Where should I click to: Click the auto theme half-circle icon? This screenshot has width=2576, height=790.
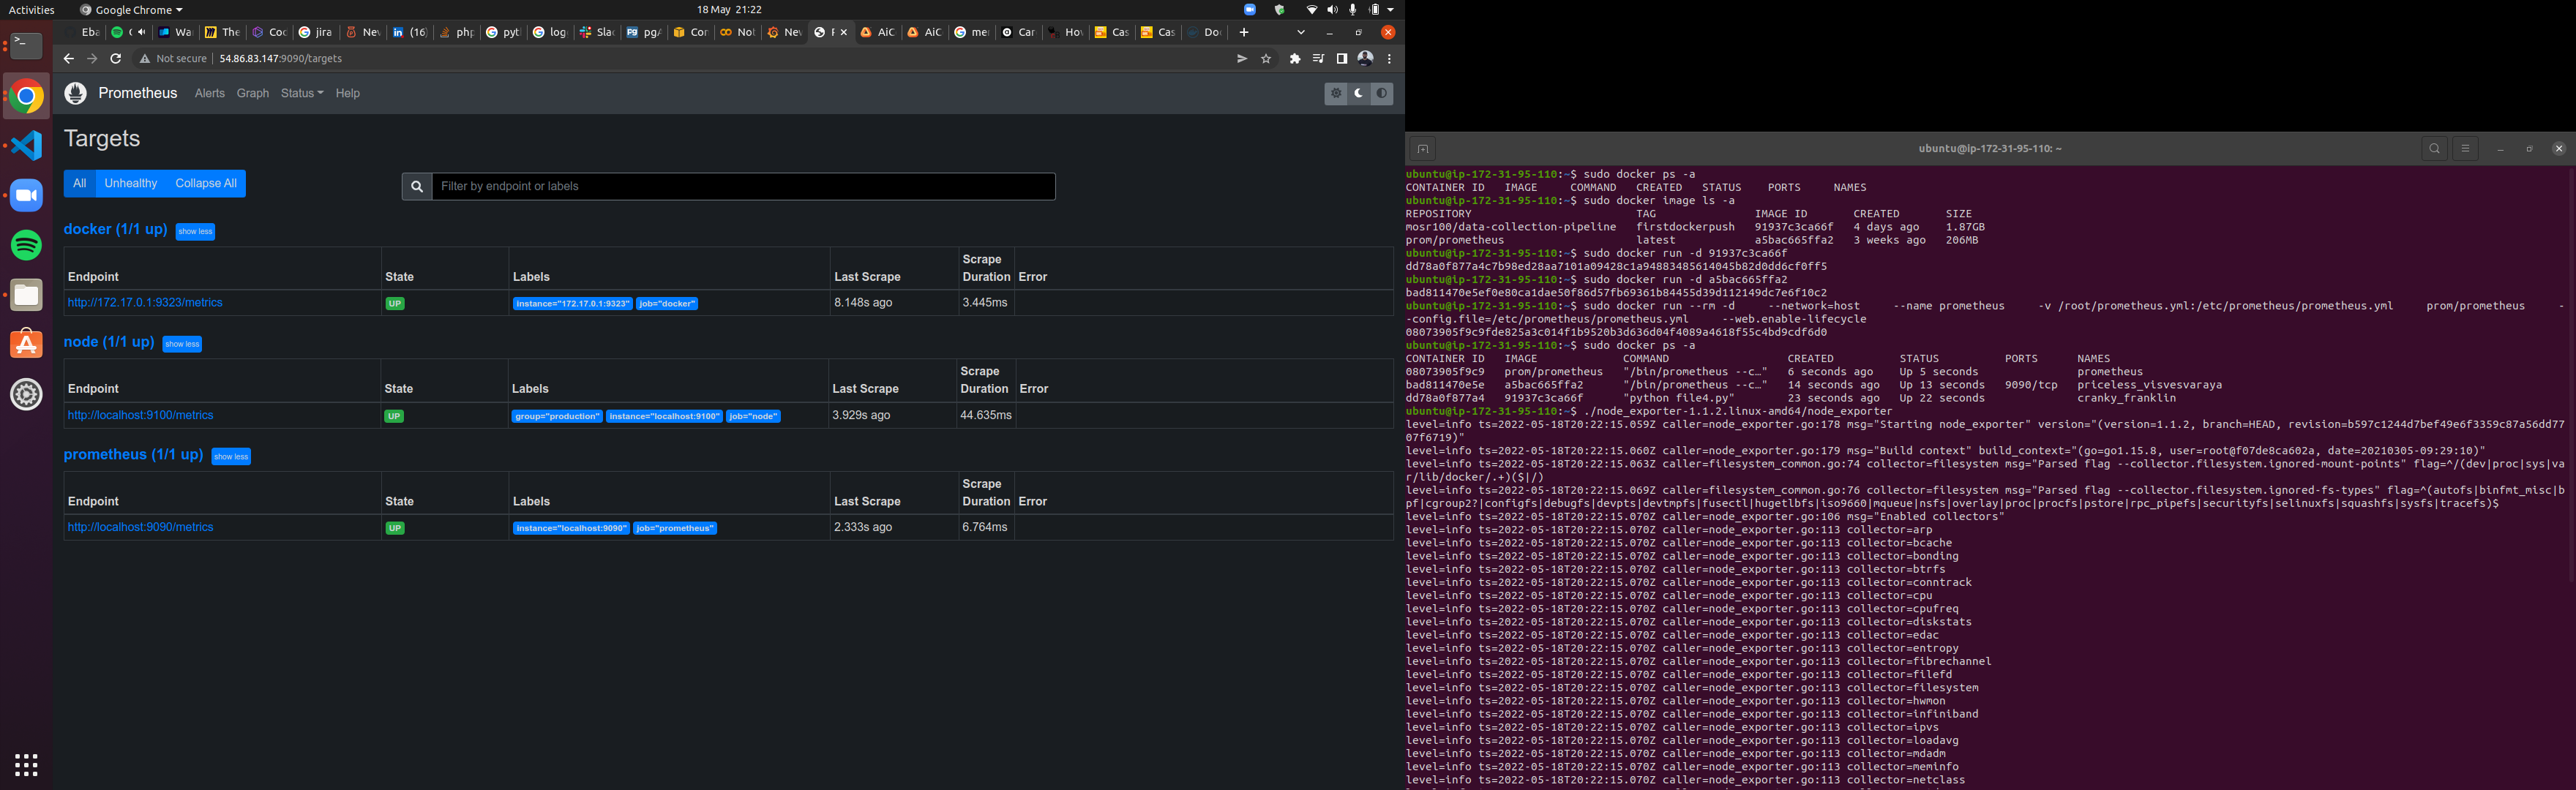[x=1381, y=93]
